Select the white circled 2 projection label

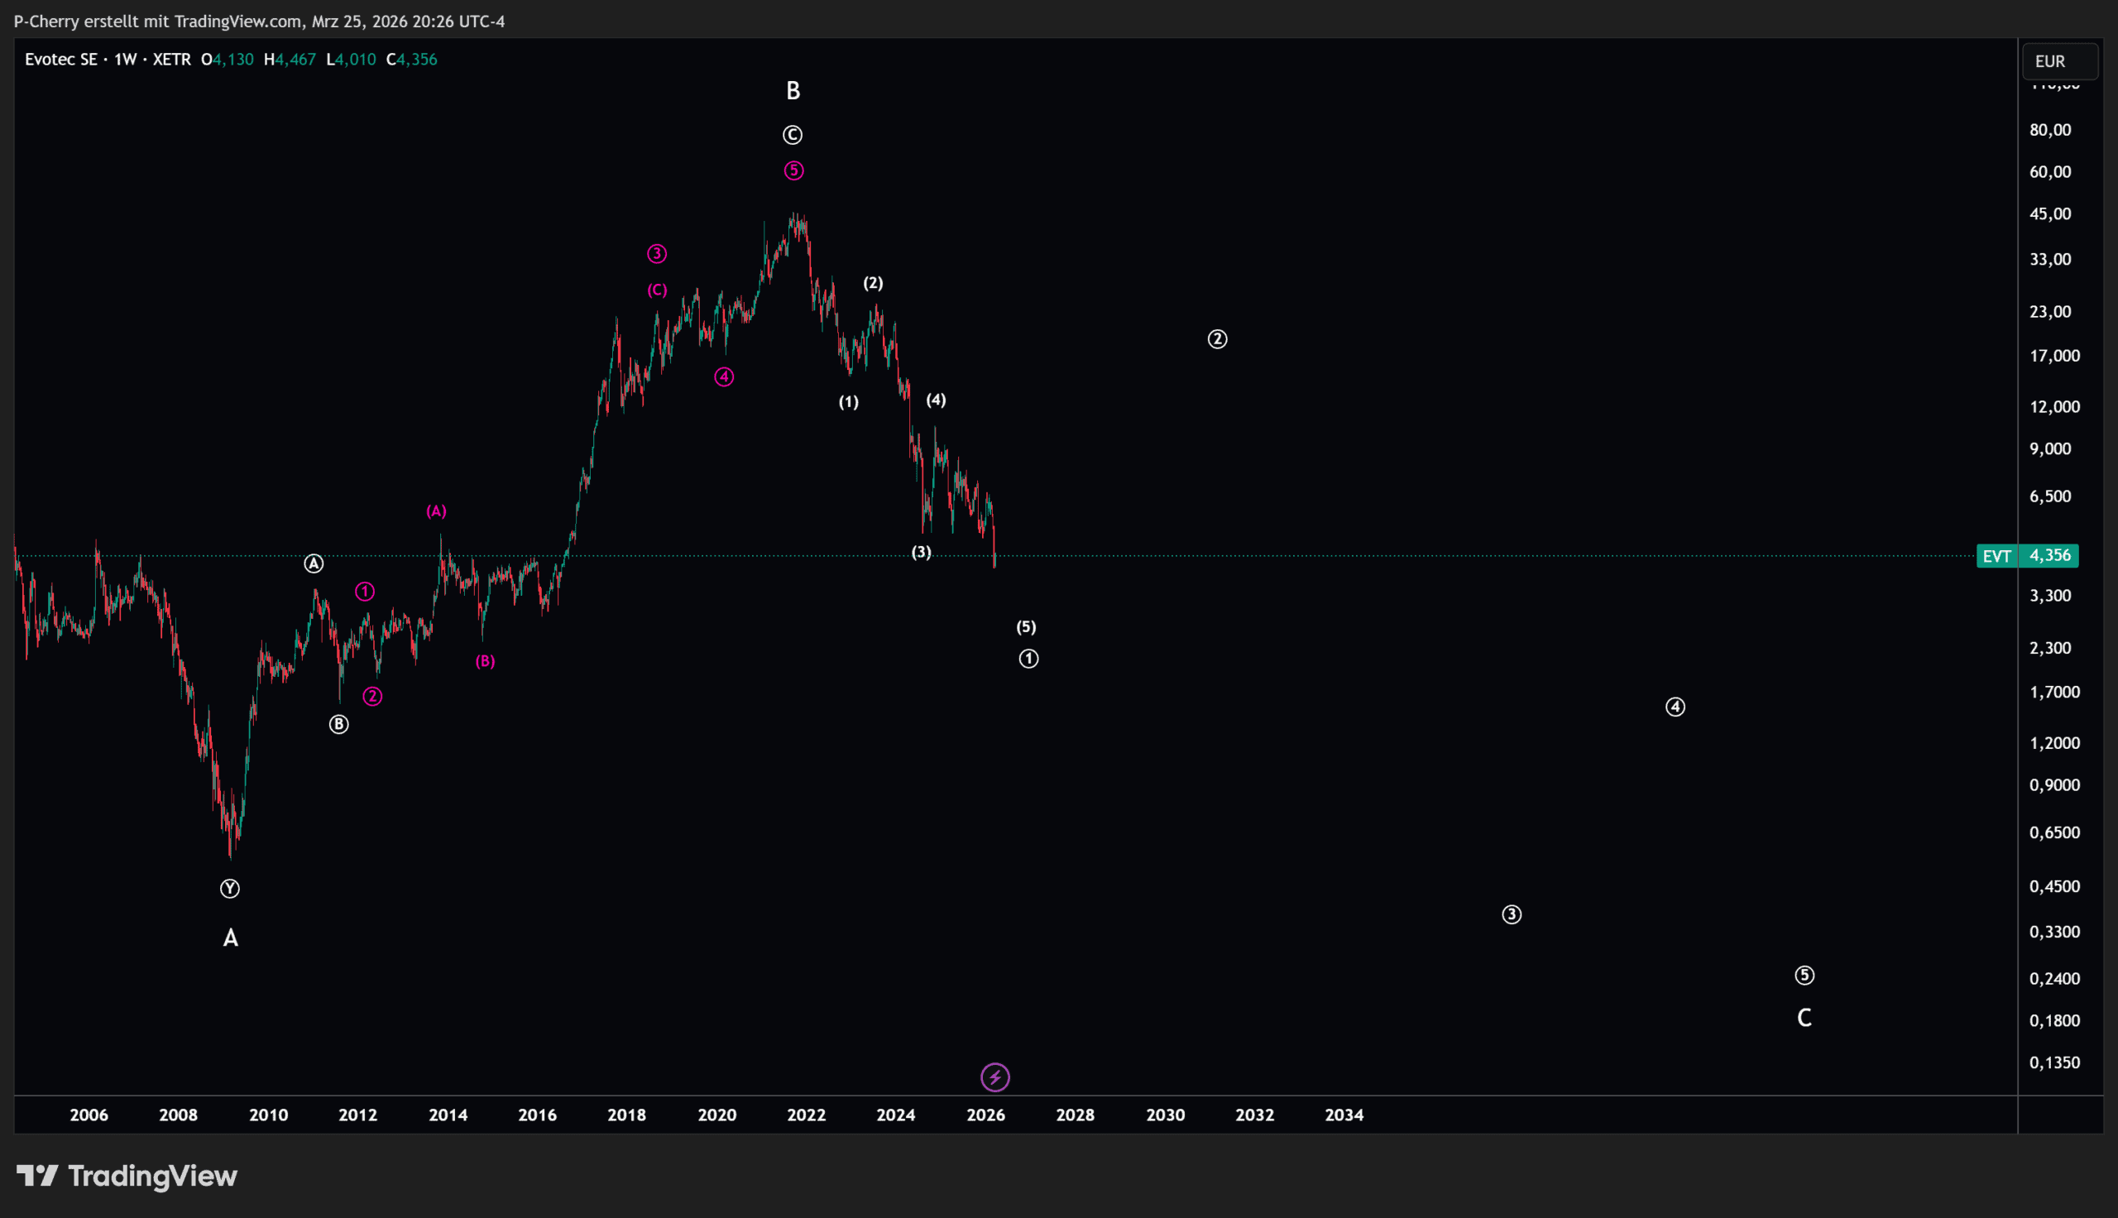click(x=1218, y=338)
